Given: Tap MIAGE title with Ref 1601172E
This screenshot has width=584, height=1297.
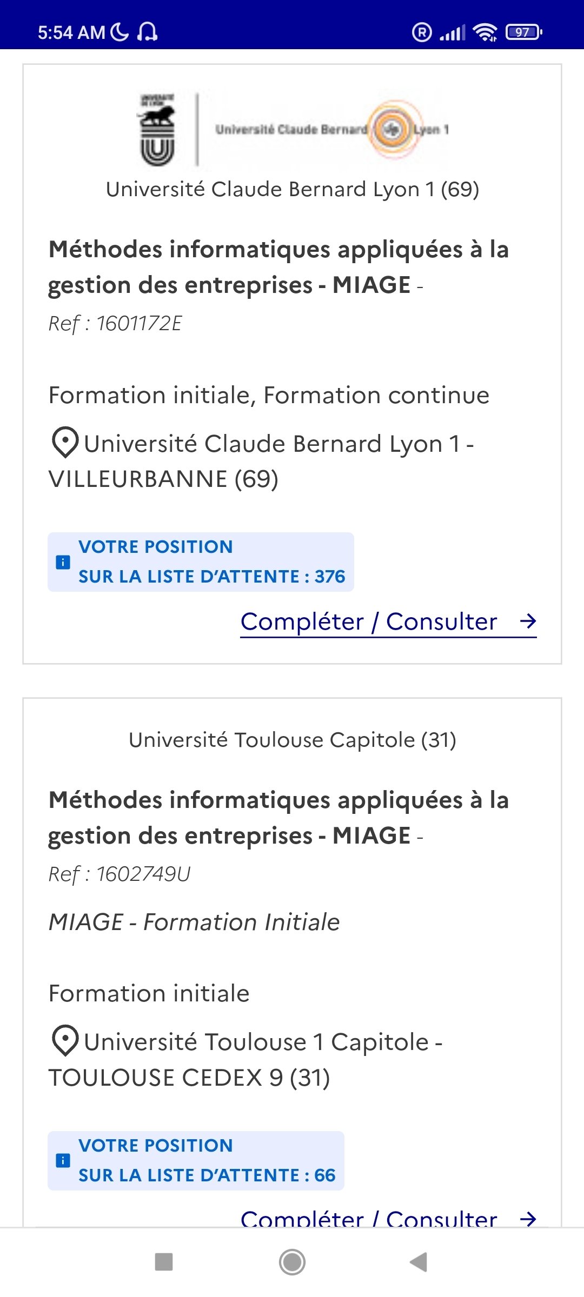Looking at the screenshot, I should click(278, 267).
